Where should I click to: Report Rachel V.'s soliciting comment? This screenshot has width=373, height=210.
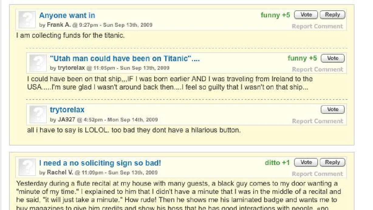(x=317, y=174)
